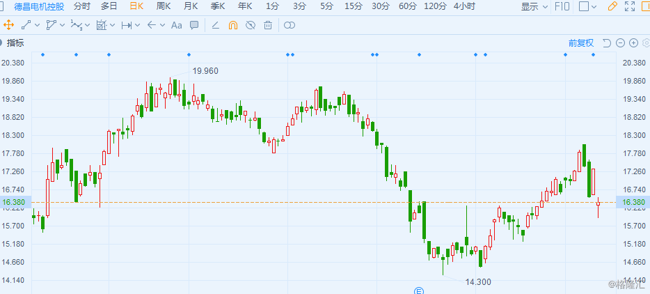Open F10 company information
The image size is (650, 294).
point(562,6)
